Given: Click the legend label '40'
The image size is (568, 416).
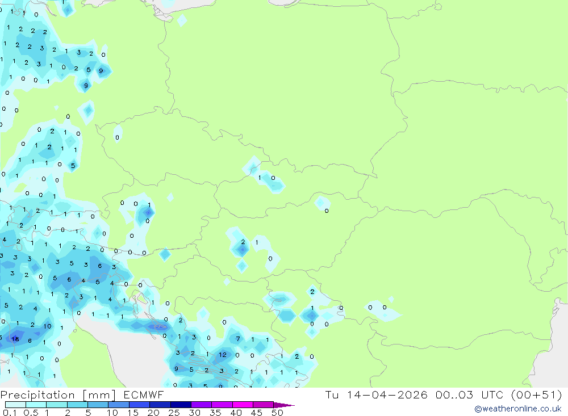Looking at the screenshot, I should [236, 413].
